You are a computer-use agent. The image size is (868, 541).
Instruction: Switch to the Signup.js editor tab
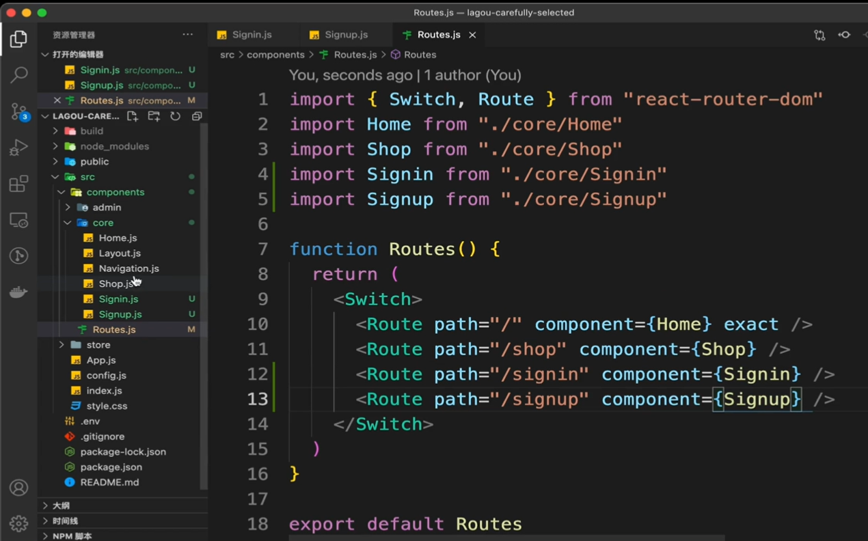coord(346,35)
